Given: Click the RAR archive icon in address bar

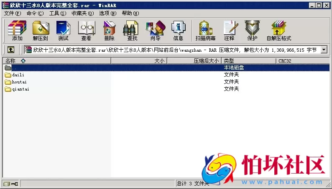Looking at the screenshot, I should [x=28, y=50].
